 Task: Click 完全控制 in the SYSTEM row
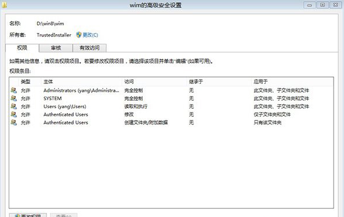tap(133, 98)
